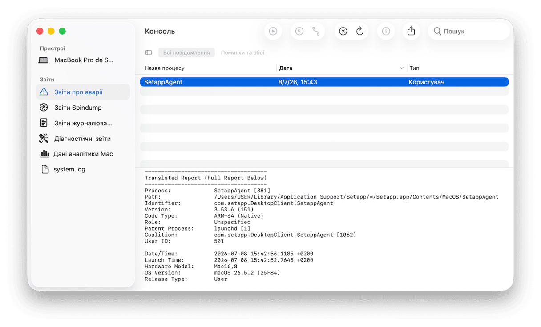Select the SetappAgent report row name
Viewport: 541px width, 327px height.
point(163,82)
